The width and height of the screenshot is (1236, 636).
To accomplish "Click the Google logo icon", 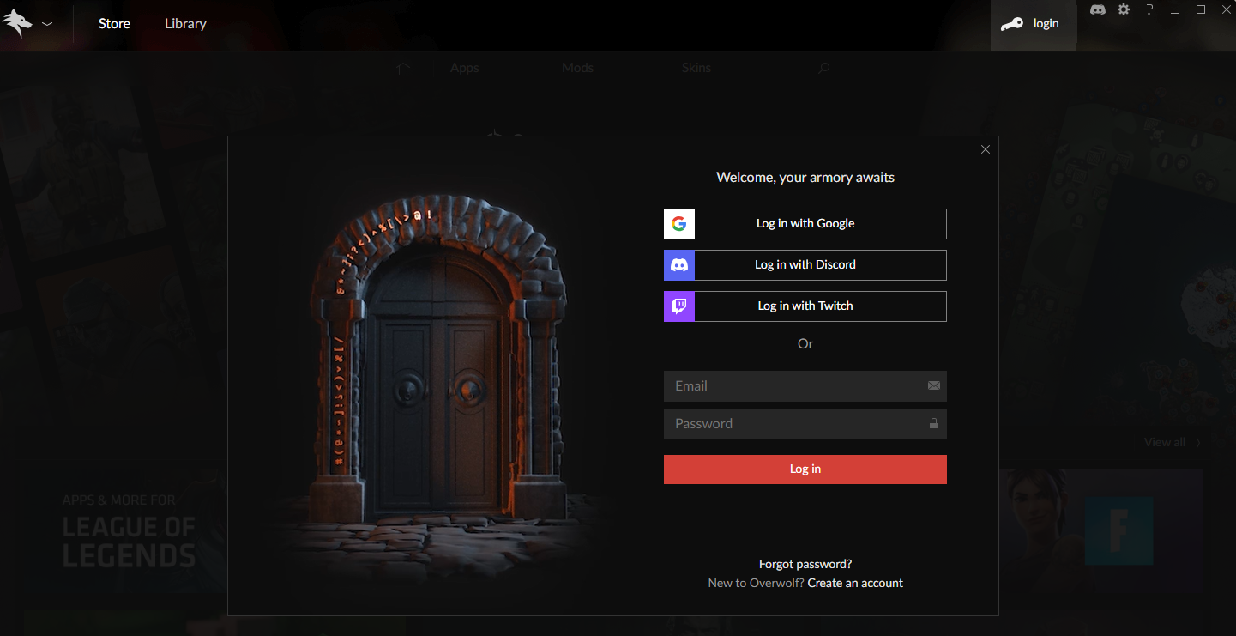I will 679,224.
